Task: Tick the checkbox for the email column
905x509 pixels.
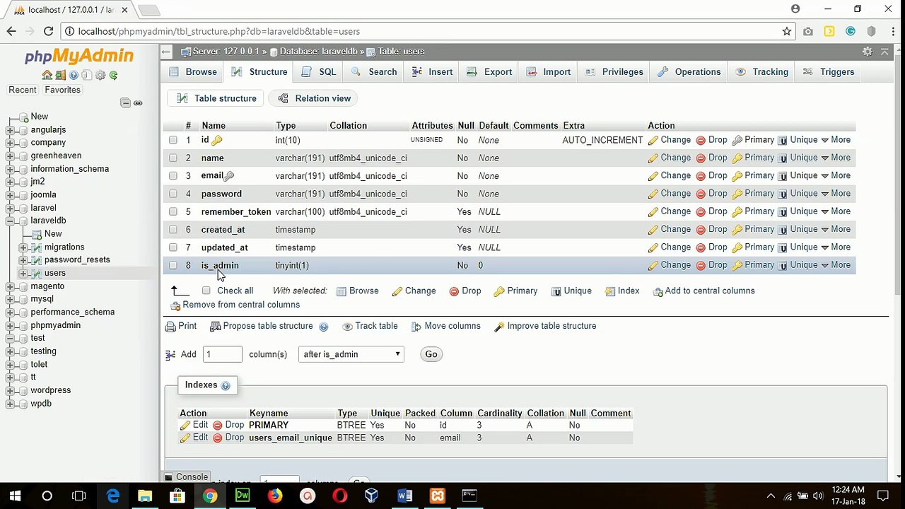Action: point(173,176)
